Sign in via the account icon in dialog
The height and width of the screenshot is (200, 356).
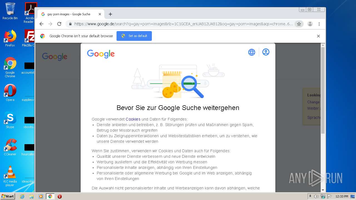[x=266, y=52]
